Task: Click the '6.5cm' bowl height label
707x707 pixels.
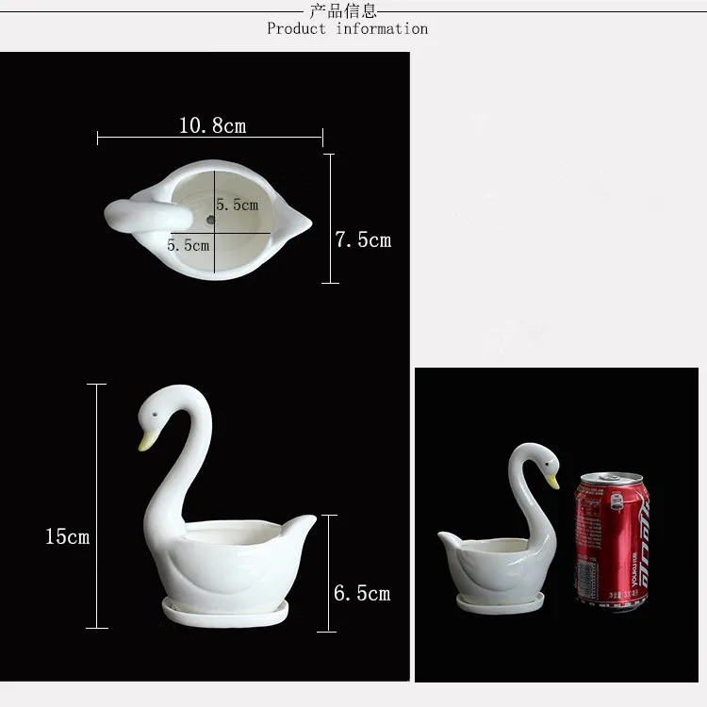Action: coord(362,593)
